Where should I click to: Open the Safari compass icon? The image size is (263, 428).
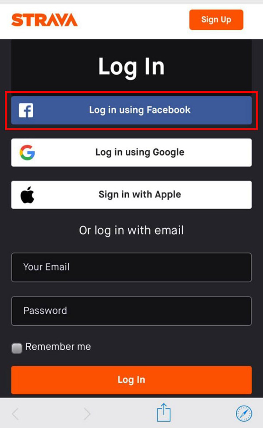pos(244,413)
